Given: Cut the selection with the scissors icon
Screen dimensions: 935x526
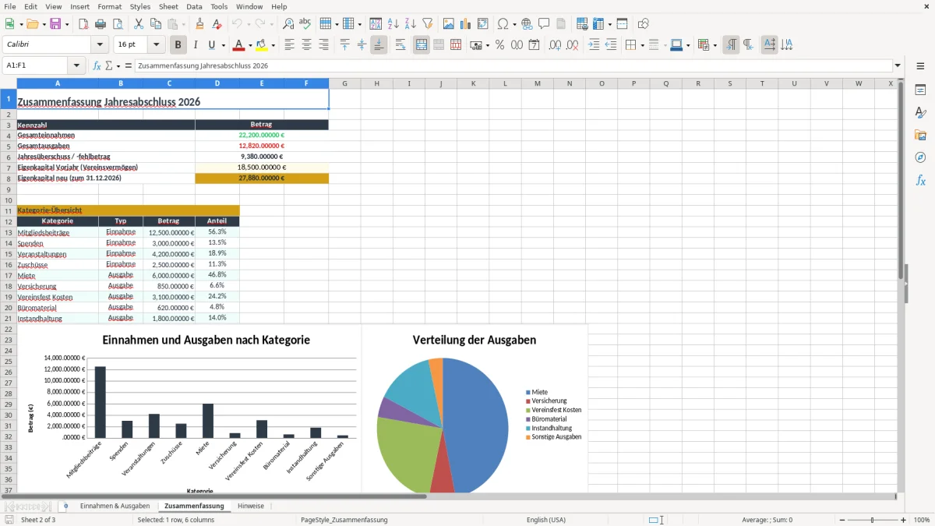Looking at the screenshot, I should (139, 24).
